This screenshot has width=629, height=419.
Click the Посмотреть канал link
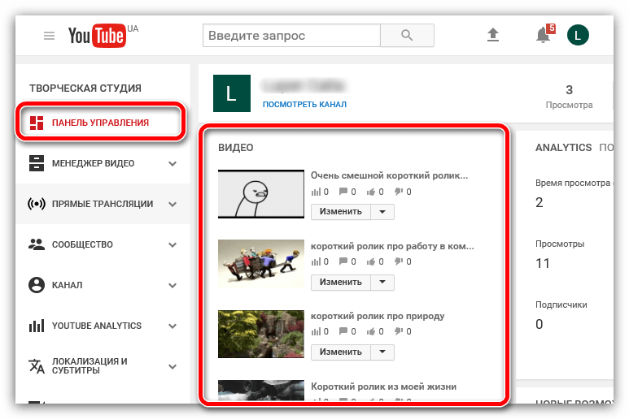[x=304, y=105]
